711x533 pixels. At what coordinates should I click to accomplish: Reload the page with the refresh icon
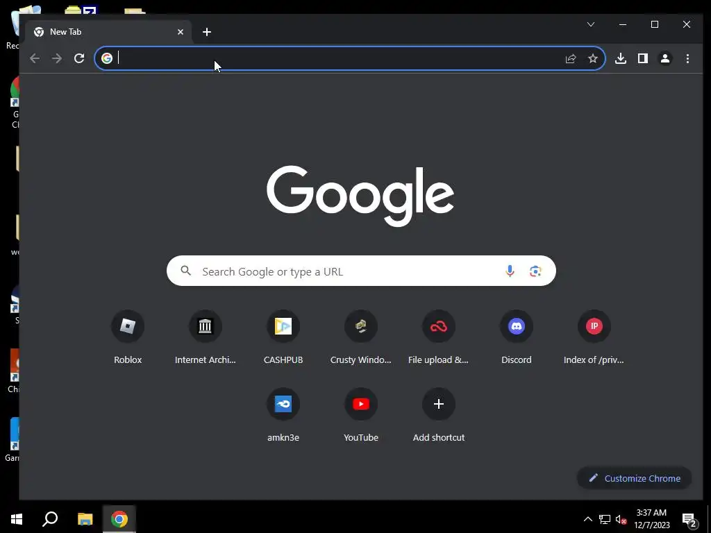[x=79, y=58]
